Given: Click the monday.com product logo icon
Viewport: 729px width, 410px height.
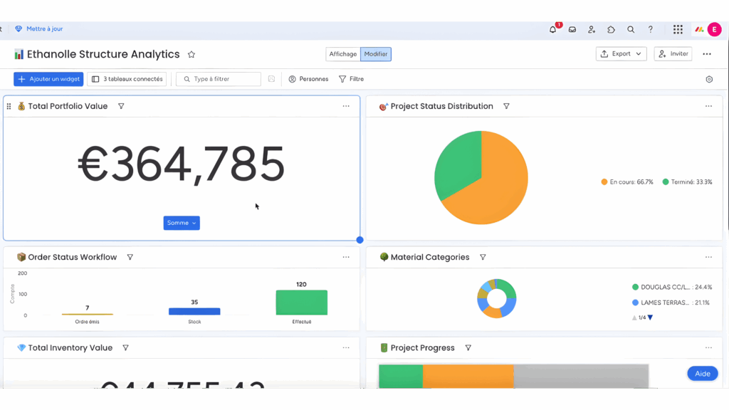Looking at the screenshot, I should (x=699, y=29).
